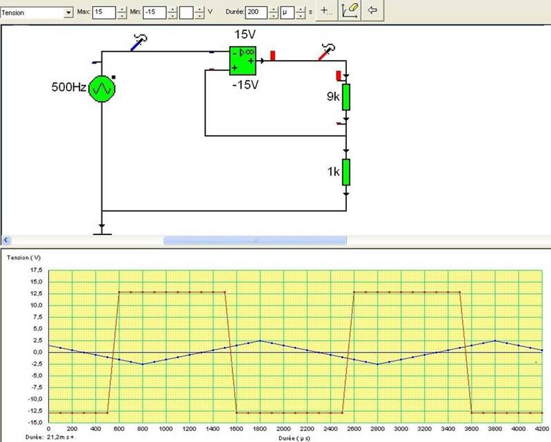Select the red oscilloscope probe
551x442 pixels.
pyautogui.click(x=327, y=52)
